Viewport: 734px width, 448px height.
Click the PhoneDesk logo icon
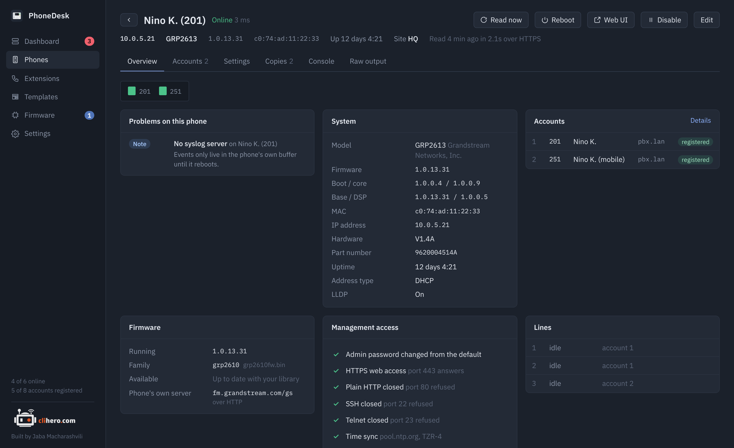(x=17, y=16)
